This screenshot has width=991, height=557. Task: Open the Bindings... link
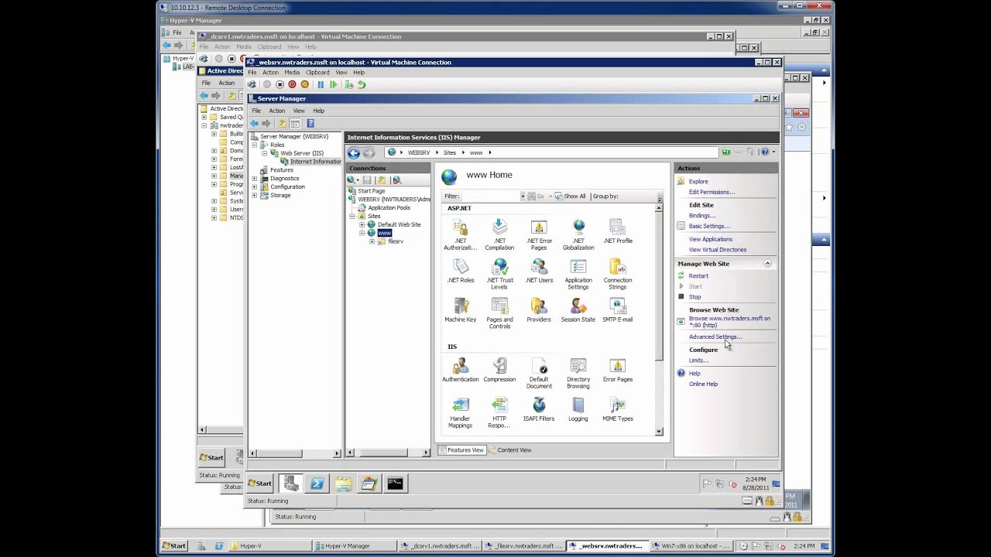(x=702, y=216)
